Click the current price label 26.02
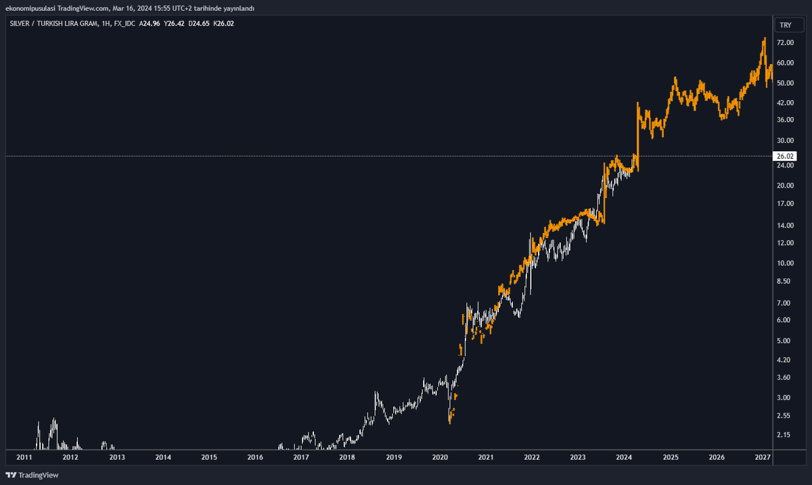812x485 pixels. tap(785, 156)
